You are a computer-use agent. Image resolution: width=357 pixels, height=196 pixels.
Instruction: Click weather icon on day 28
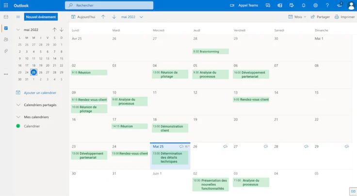click(x=306, y=147)
